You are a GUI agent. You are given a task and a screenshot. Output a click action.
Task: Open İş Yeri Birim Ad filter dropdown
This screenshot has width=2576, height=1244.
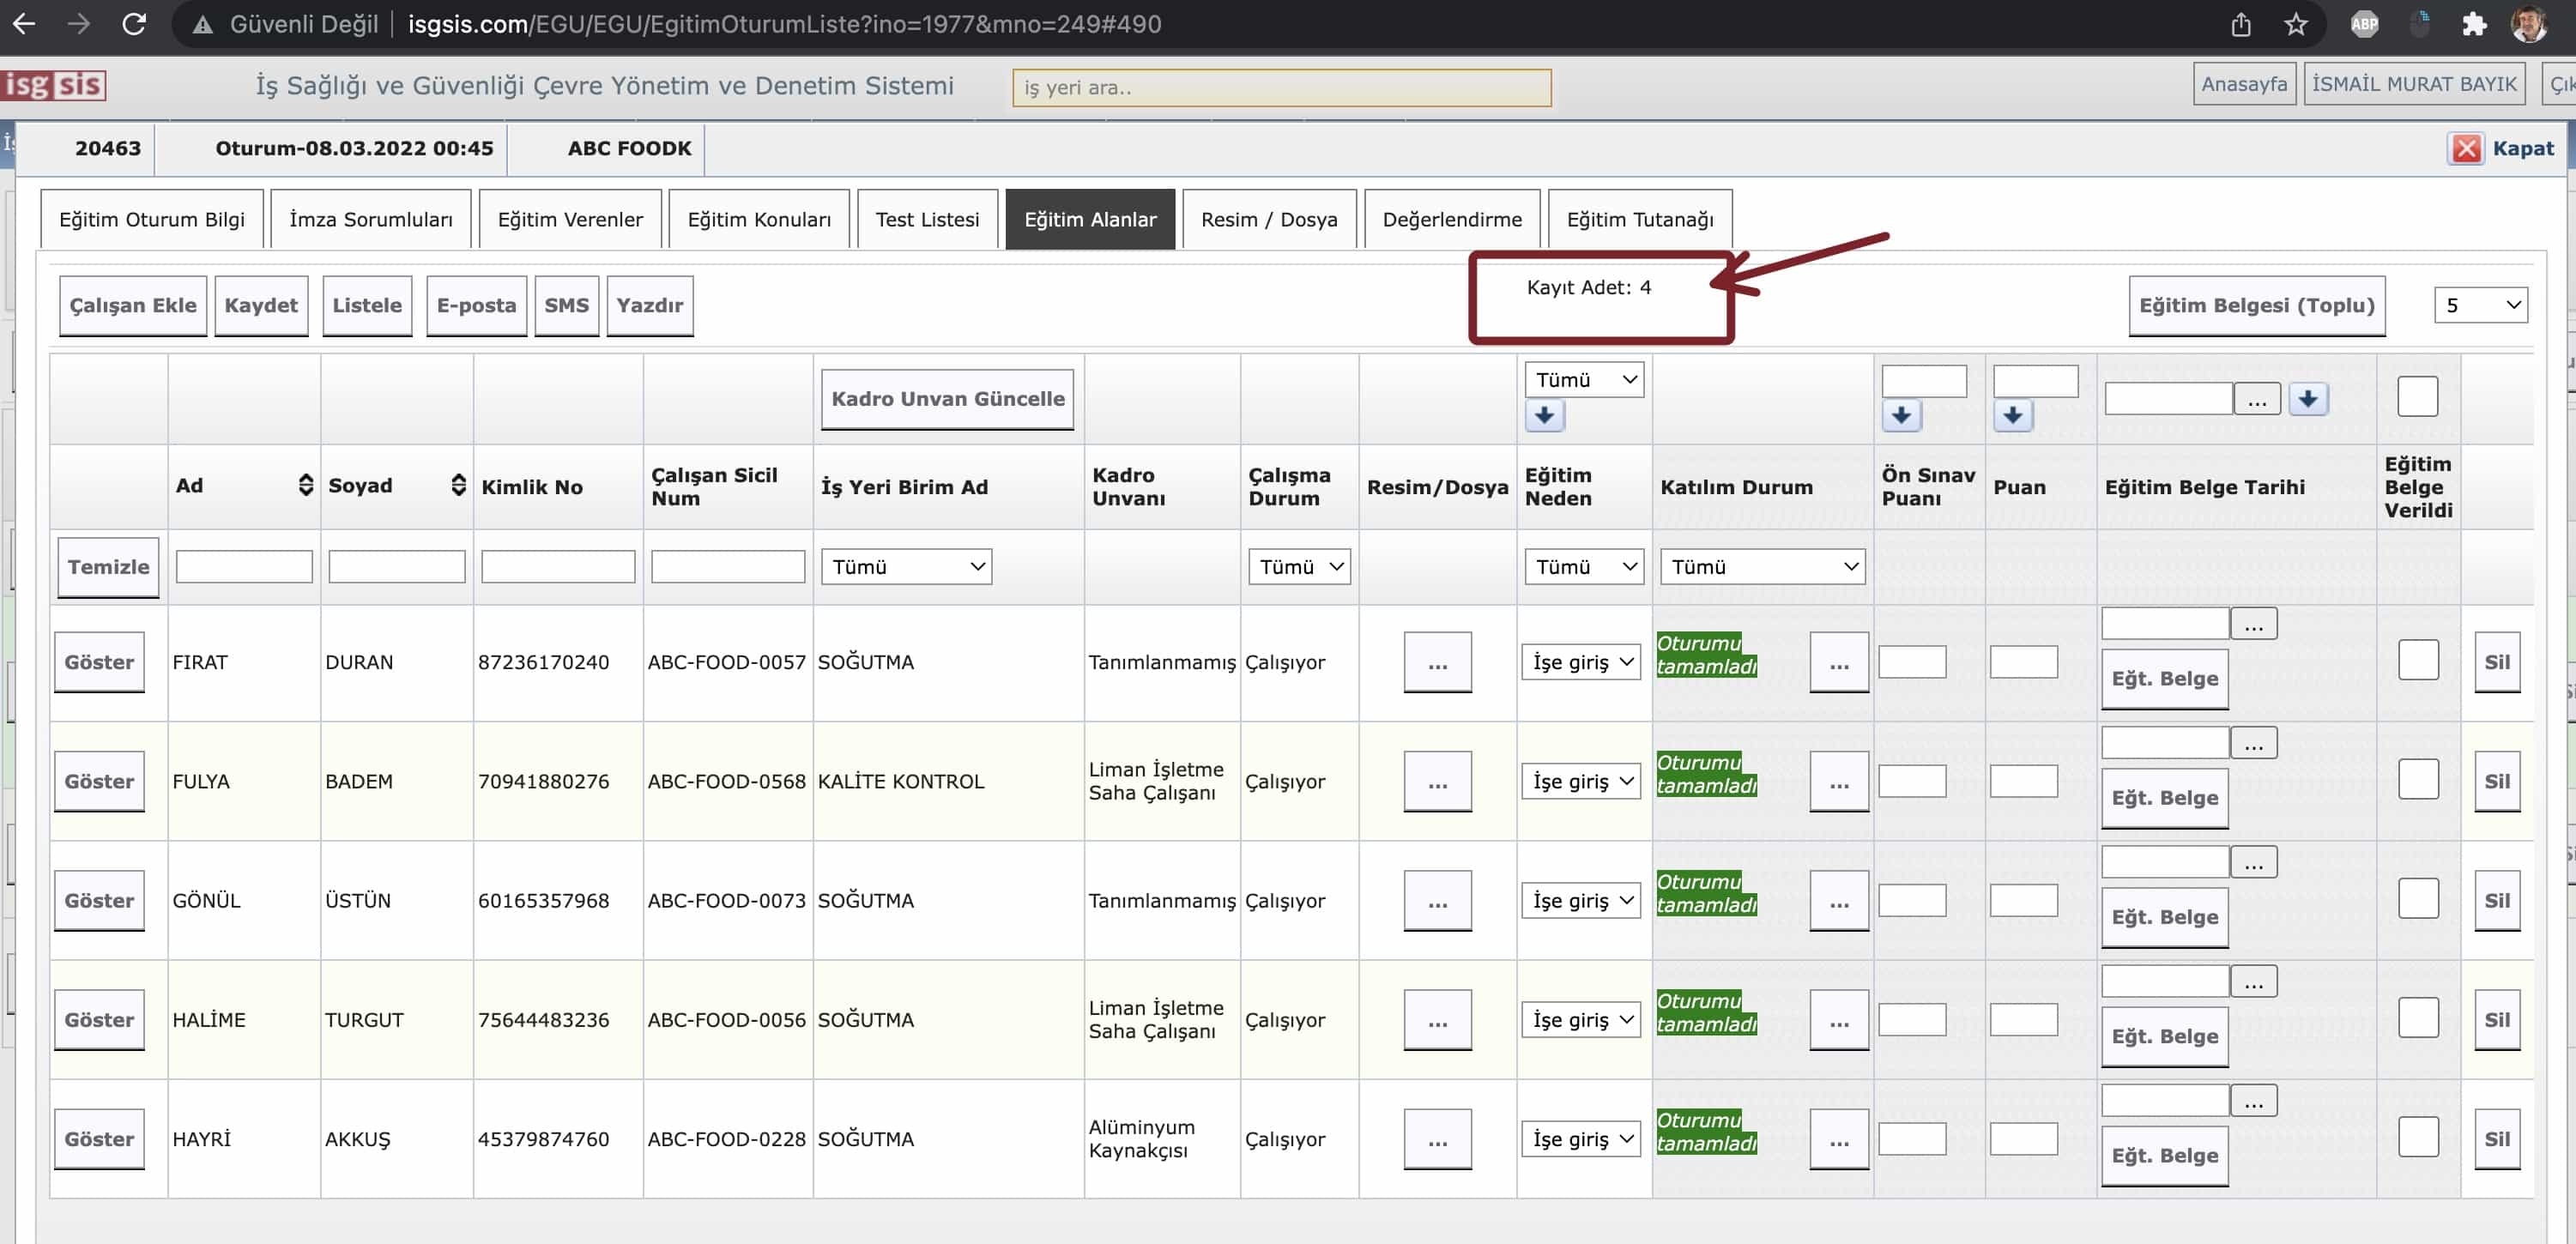coord(906,567)
